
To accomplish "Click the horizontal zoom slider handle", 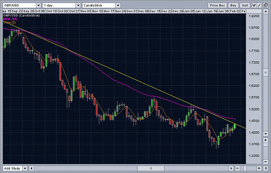I will point(245,168).
